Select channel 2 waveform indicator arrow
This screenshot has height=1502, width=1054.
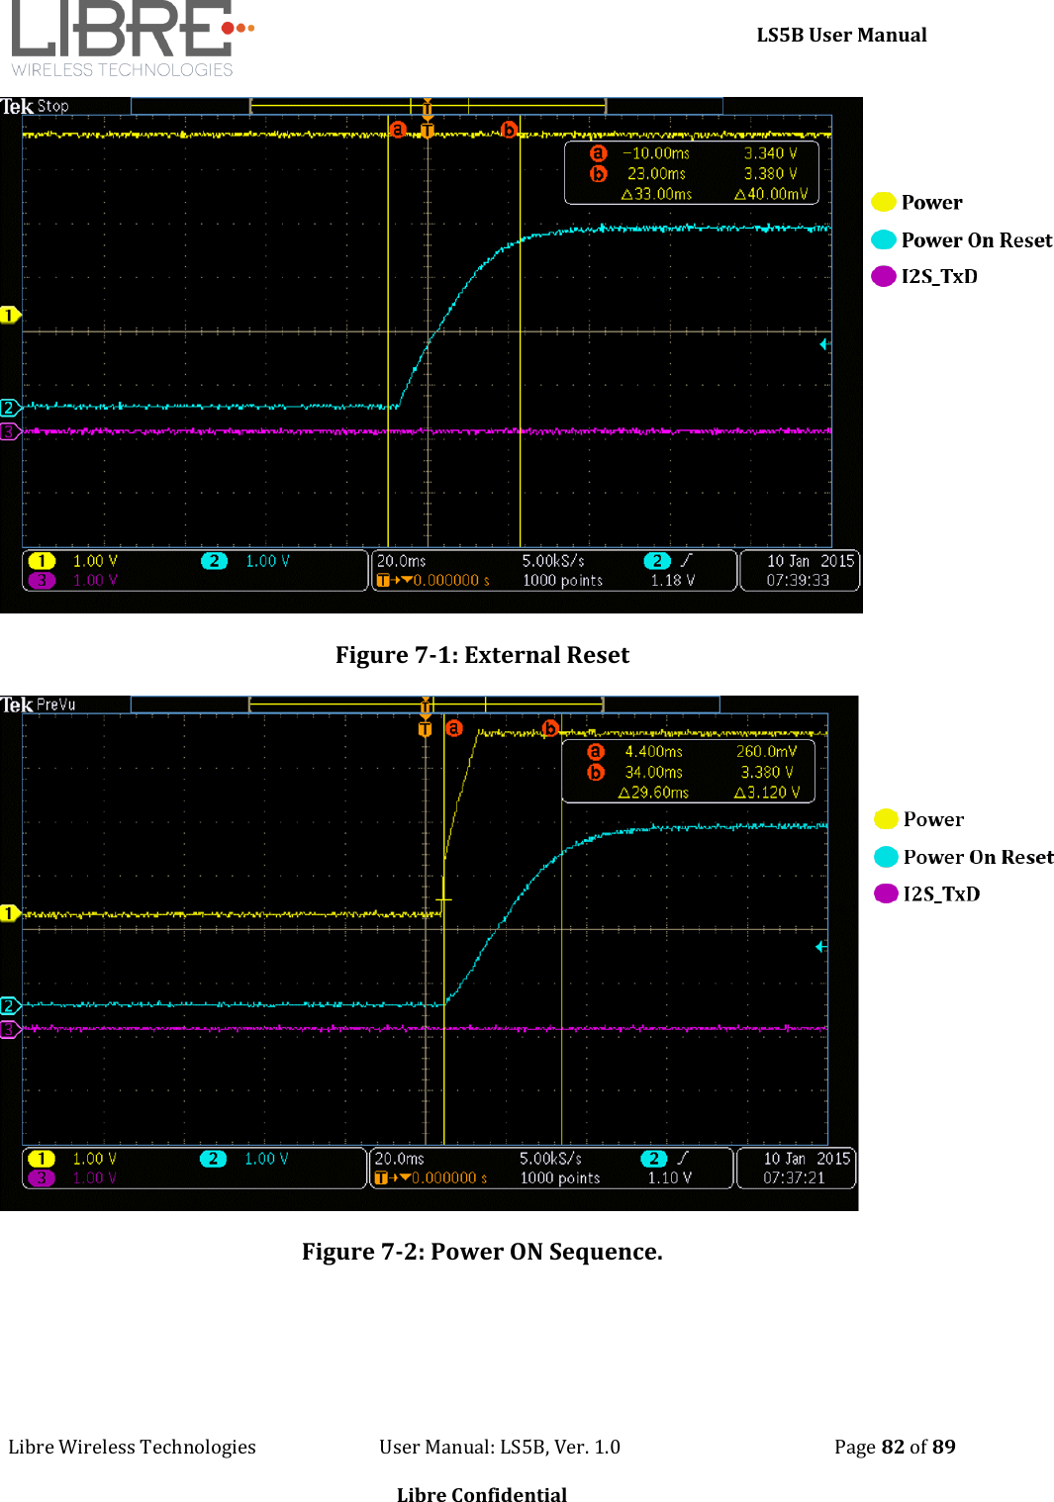pos(9,408)
